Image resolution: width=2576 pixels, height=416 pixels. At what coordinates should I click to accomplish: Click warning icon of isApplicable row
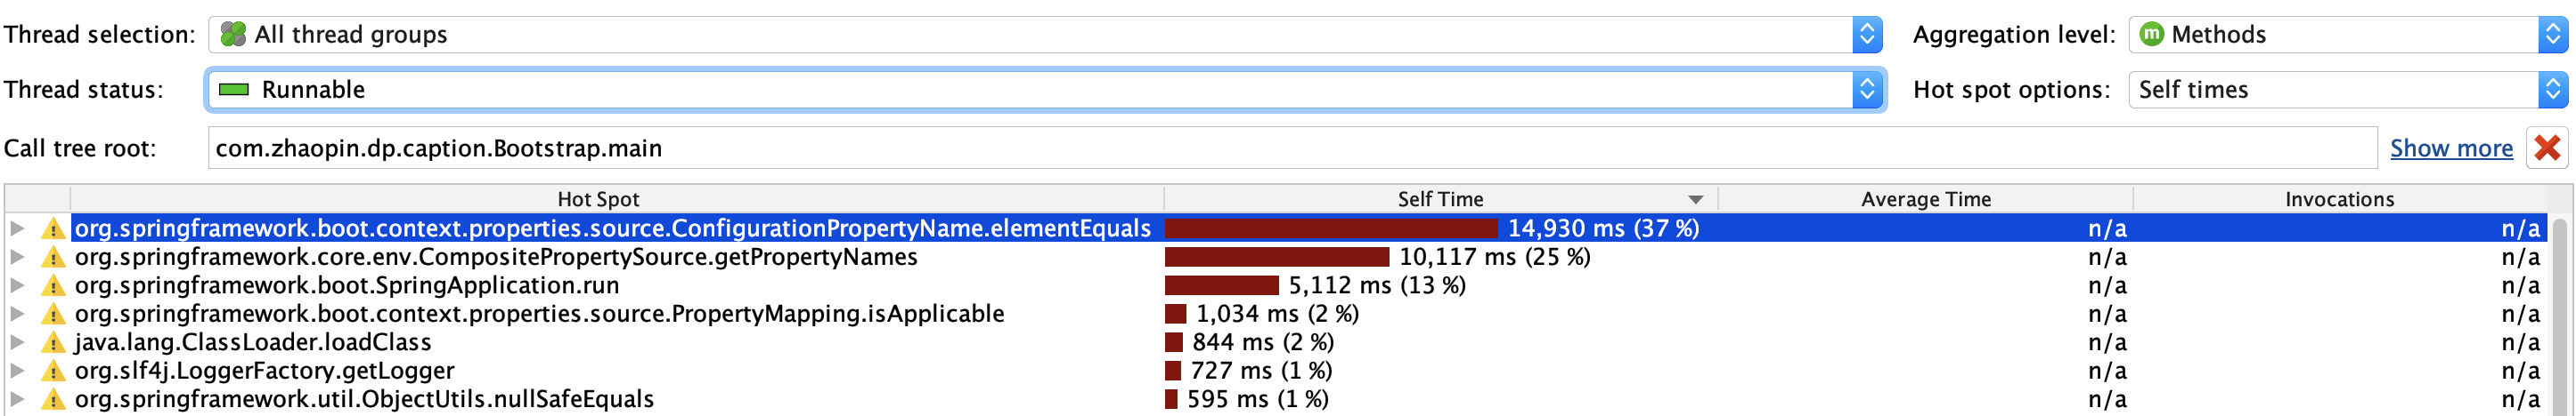pos(53,315)
